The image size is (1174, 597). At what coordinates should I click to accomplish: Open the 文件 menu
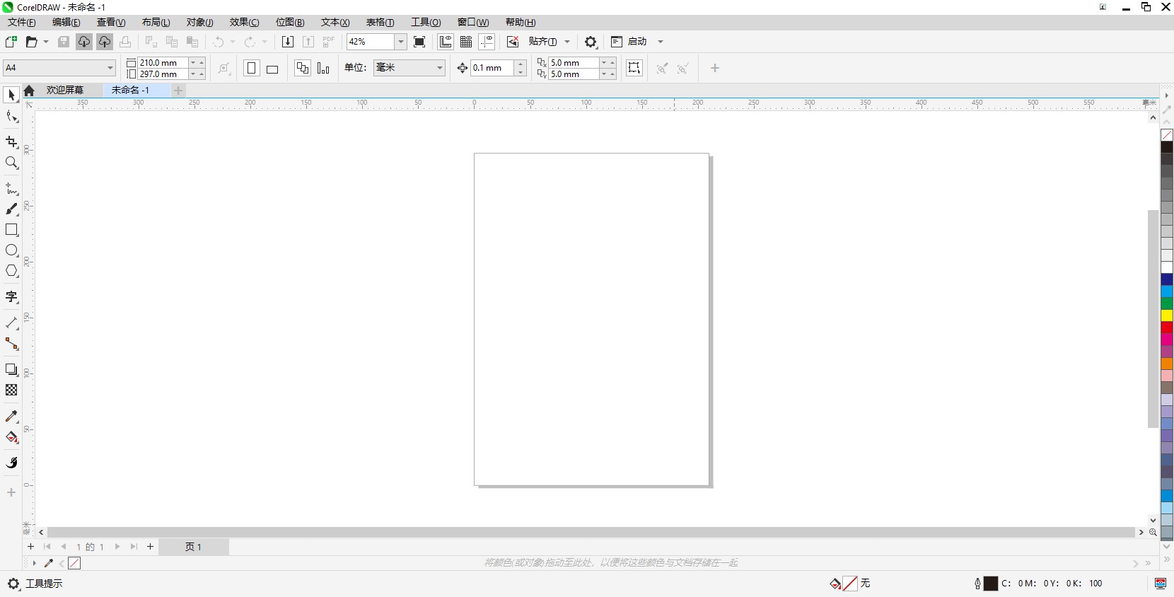(21, 23)
